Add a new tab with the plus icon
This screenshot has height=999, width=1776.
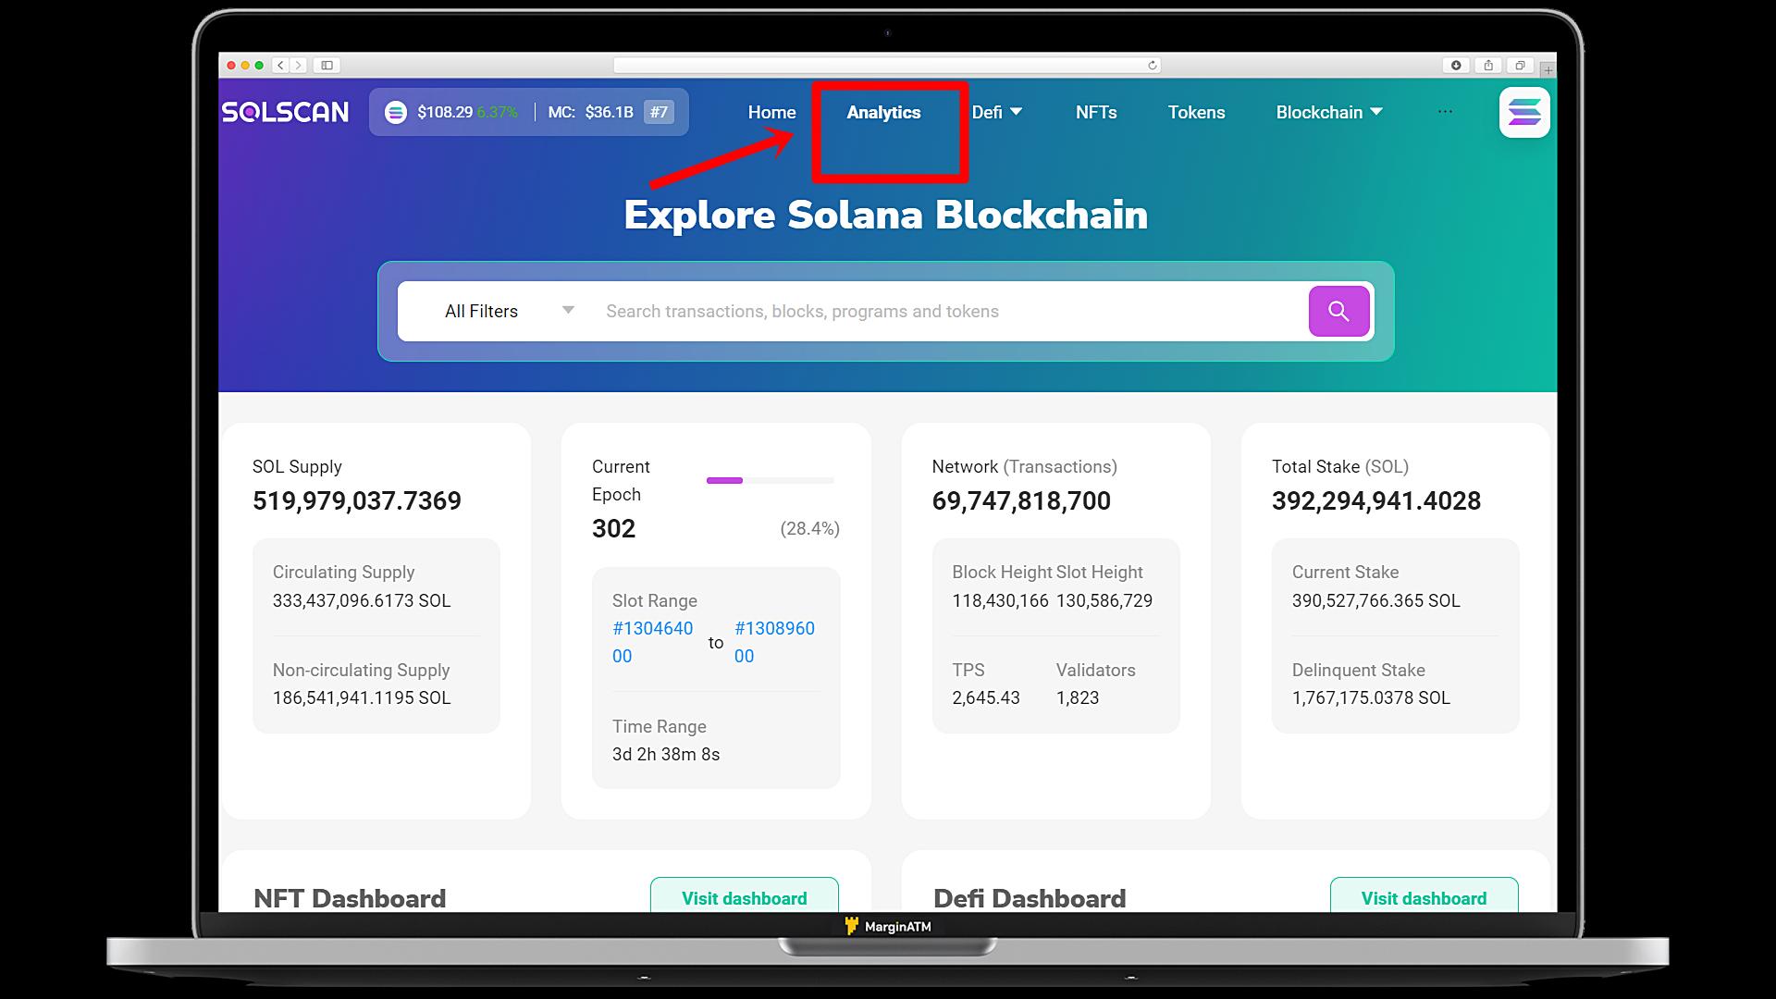point(1548,69)
